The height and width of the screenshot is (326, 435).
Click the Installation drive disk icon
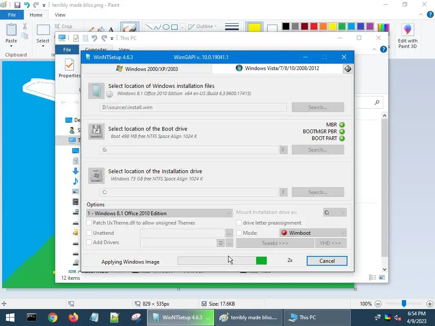(x=96, y=175)
